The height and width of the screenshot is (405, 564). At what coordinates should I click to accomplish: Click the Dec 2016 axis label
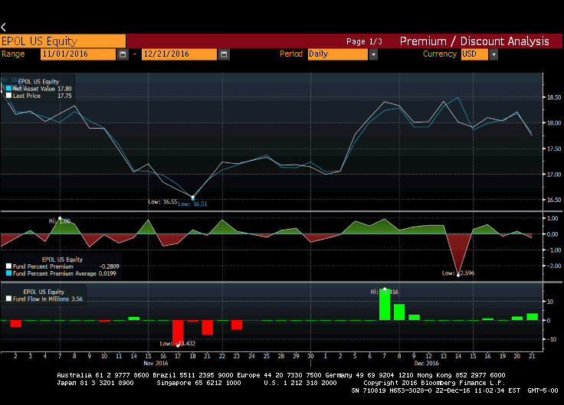(x=427, y=364)
